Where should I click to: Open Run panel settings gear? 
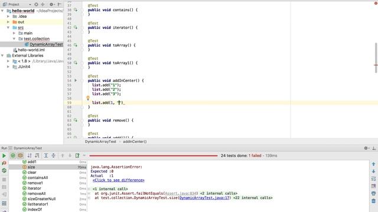[x=366, y=148]
